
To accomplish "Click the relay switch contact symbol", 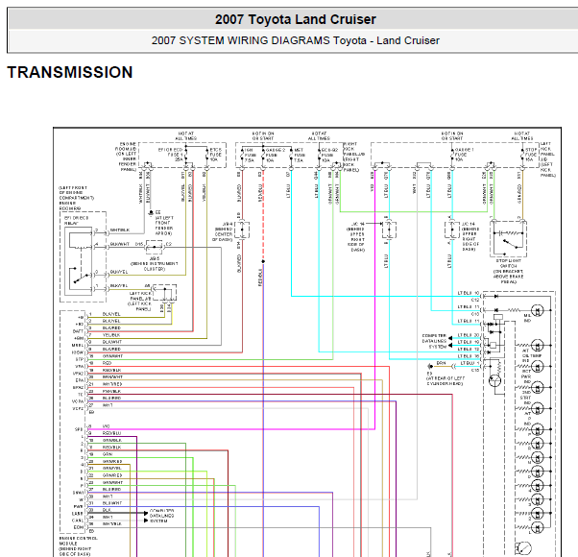I will 83,278.
